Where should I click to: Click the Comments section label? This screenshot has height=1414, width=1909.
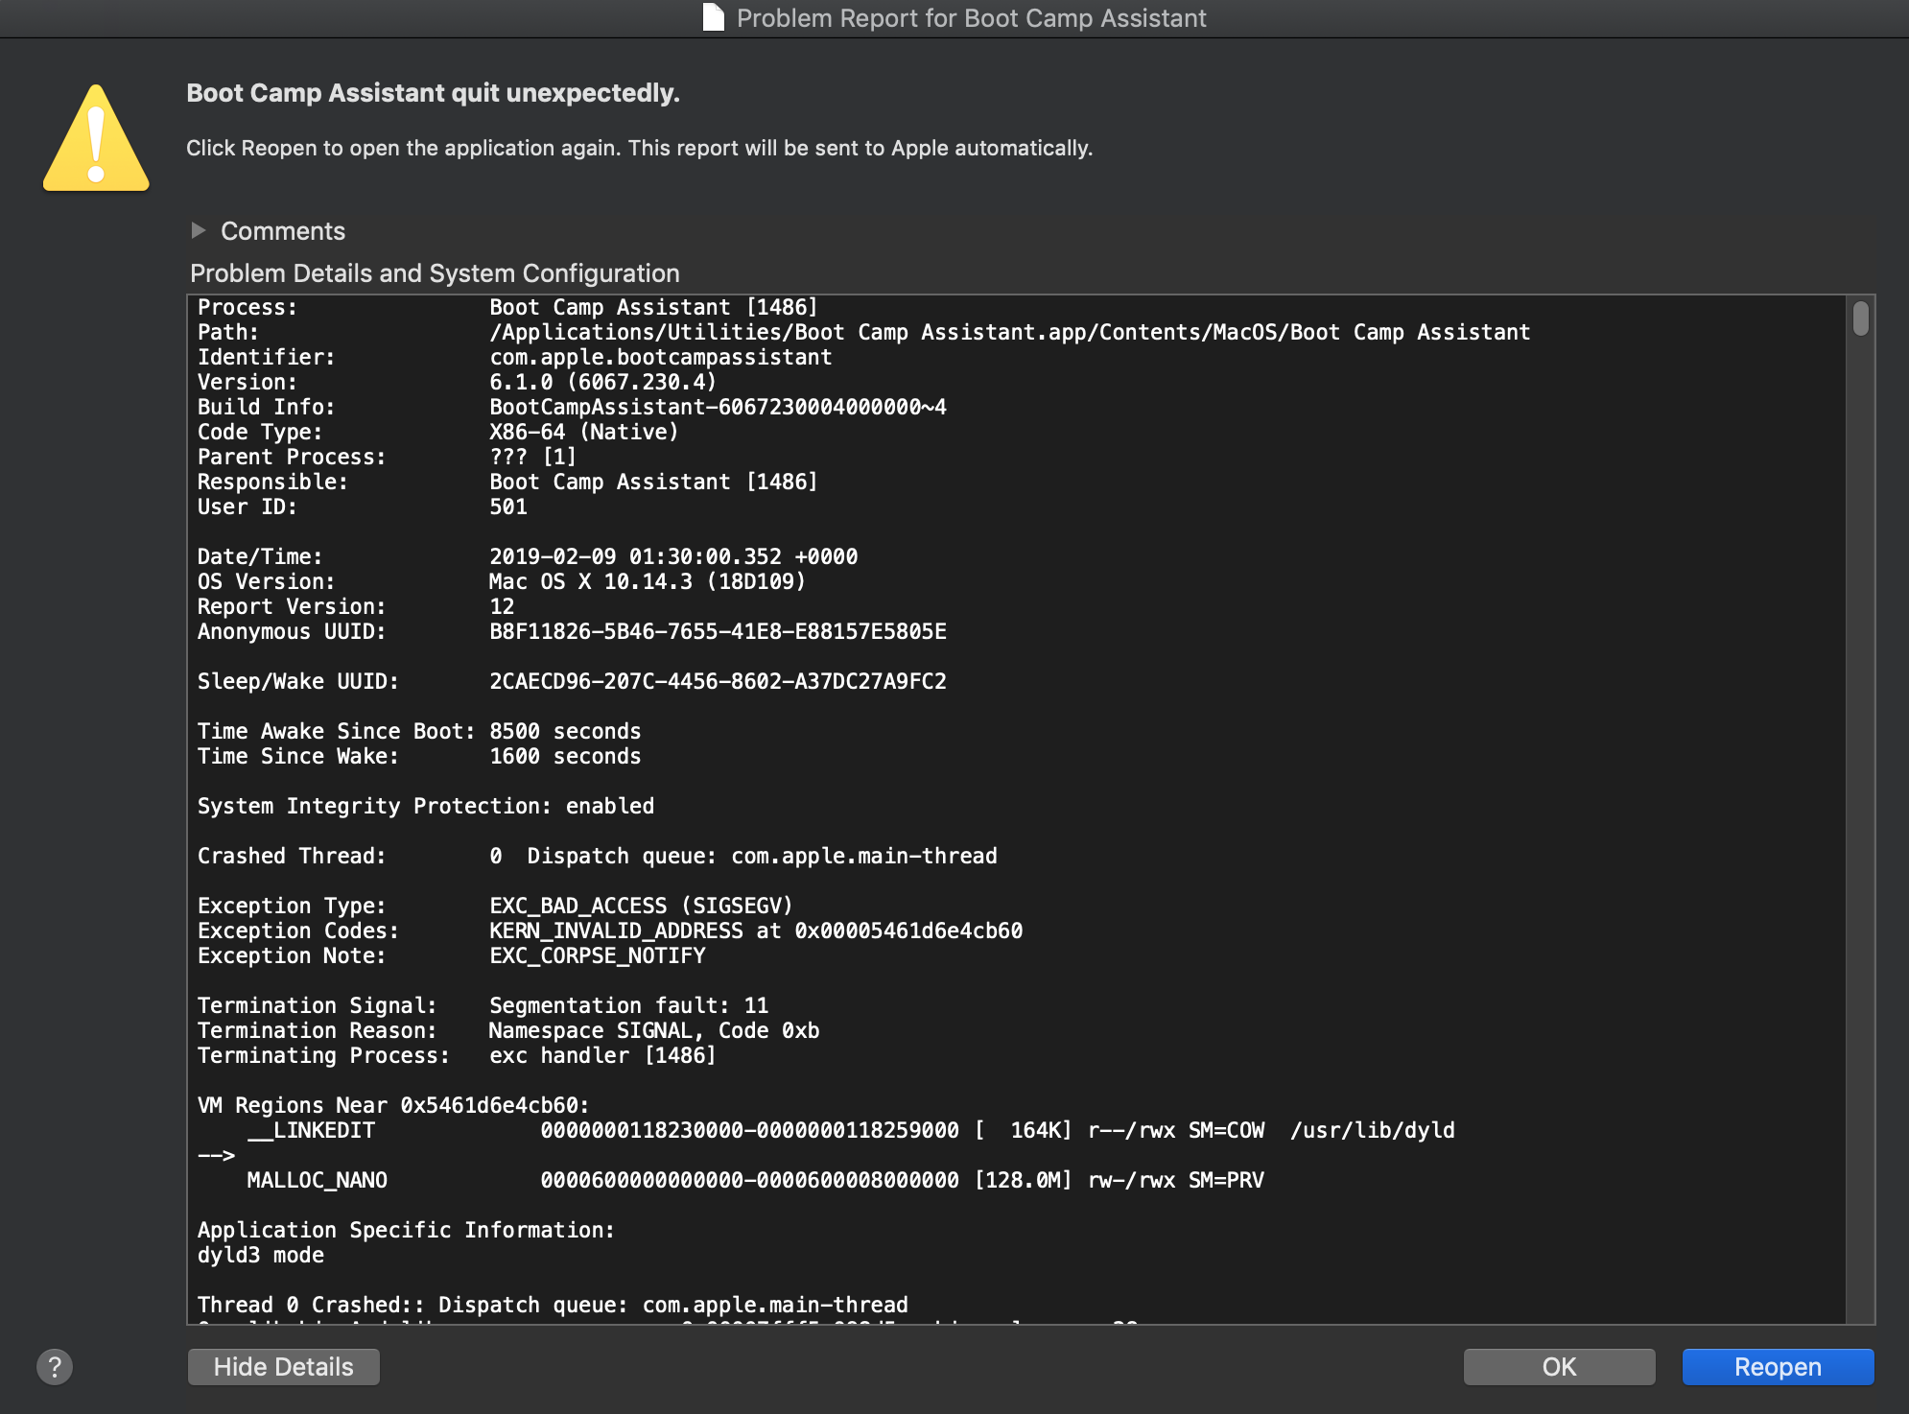coord(282,231)
